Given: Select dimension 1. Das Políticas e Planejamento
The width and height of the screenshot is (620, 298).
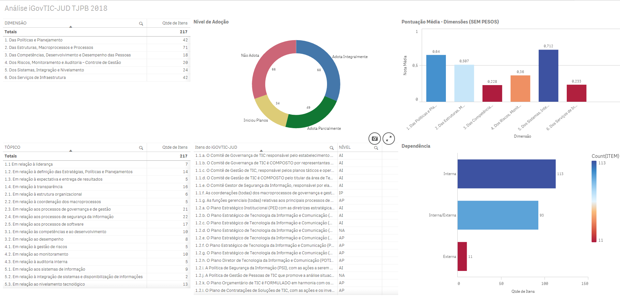Looking at the screenshot, I should coord(34,40).
